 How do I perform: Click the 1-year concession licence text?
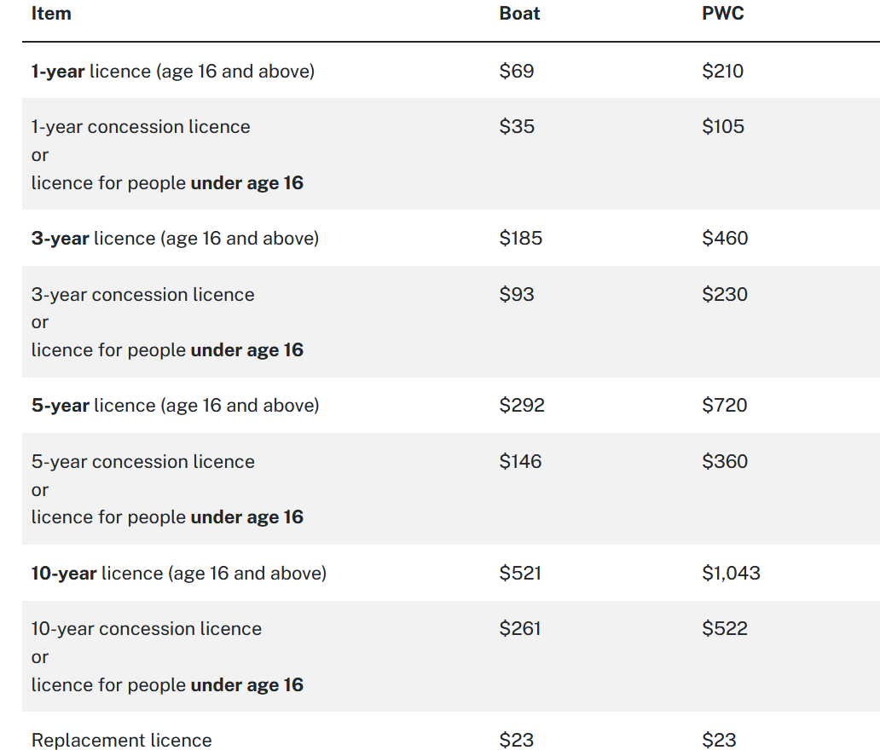tap(141, 127)
